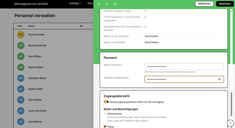Screen dimensions: 235x128
Task: Click the Passwort section heading
Action: 110,58
